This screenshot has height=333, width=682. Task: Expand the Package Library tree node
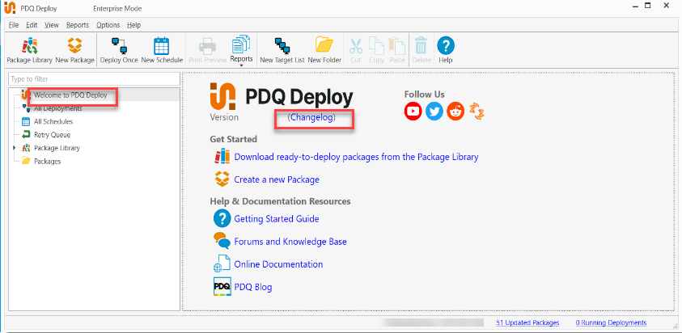[x=14, y=148]
